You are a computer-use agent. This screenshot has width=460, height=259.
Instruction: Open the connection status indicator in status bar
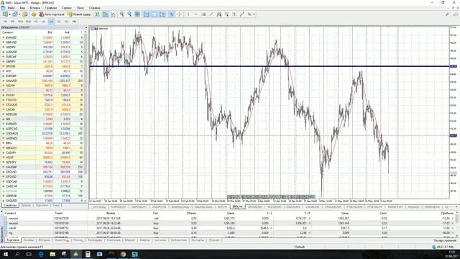point(443,247)
